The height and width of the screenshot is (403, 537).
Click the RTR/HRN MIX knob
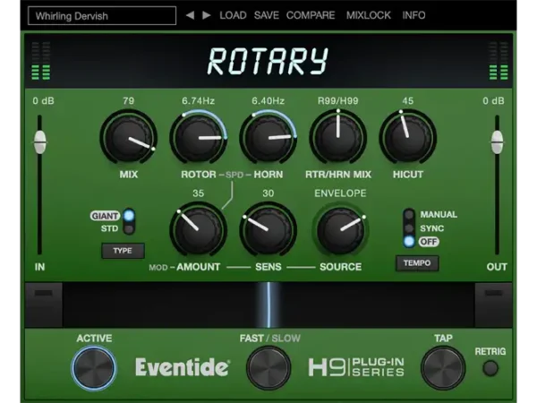[338, 138]
